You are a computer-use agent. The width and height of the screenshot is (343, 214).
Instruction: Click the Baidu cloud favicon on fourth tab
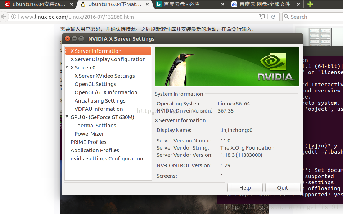click(x=234, y=4)
